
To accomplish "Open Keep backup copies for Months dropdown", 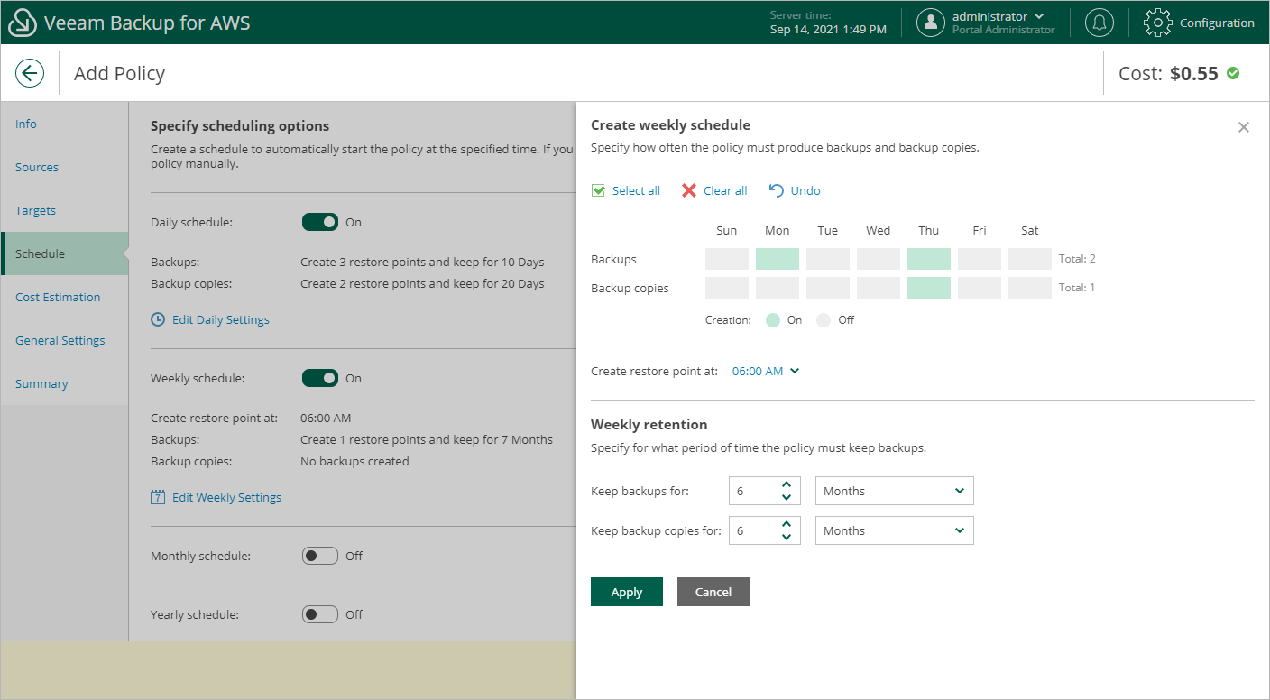I will point(895,530).
